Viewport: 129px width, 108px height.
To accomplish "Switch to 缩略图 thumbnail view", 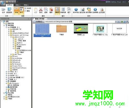I will coord(57,11).
